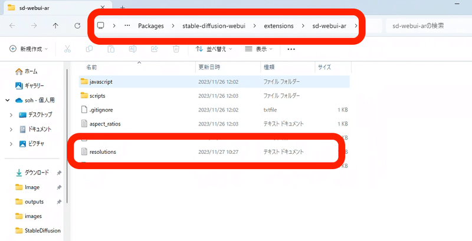Open ホーム in the navigation pane
472x241 pixels.
tap(27, 71)
